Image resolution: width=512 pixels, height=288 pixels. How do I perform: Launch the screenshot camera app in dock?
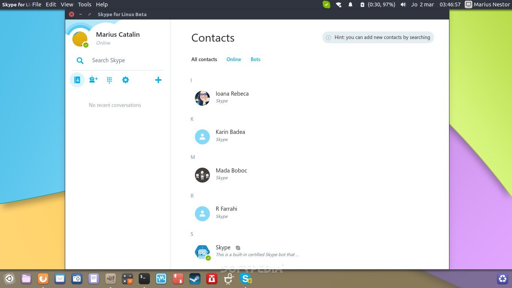pos(77,279)
